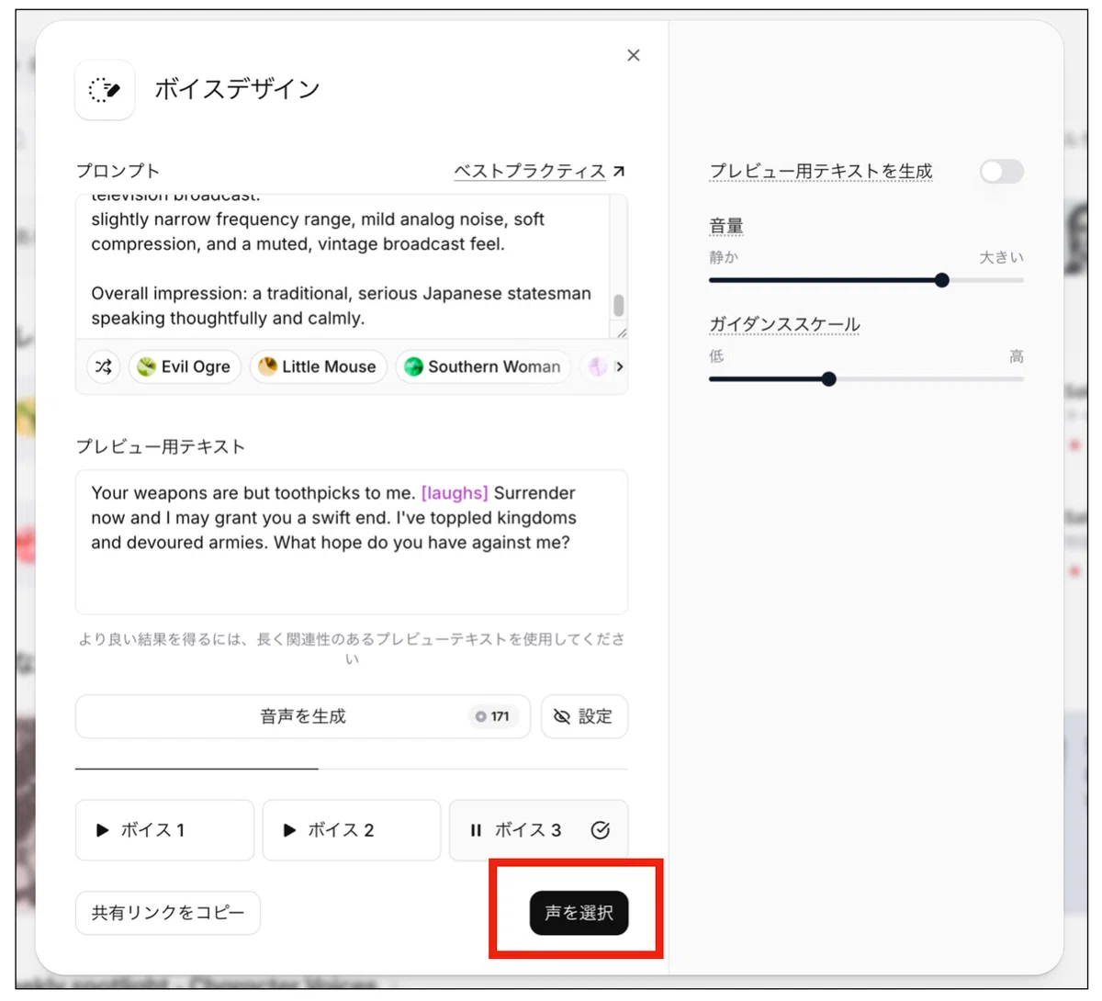The image size is (1102, 1001).
Task: Click the checkmark icon on ボイス 3
Action: point(601,830)
